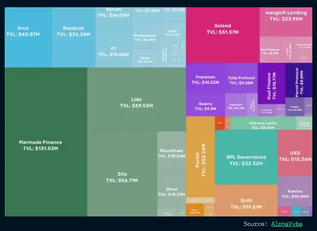Select the pink Solend tile
This screenshot has height=231, width=317.
(222, 29)
